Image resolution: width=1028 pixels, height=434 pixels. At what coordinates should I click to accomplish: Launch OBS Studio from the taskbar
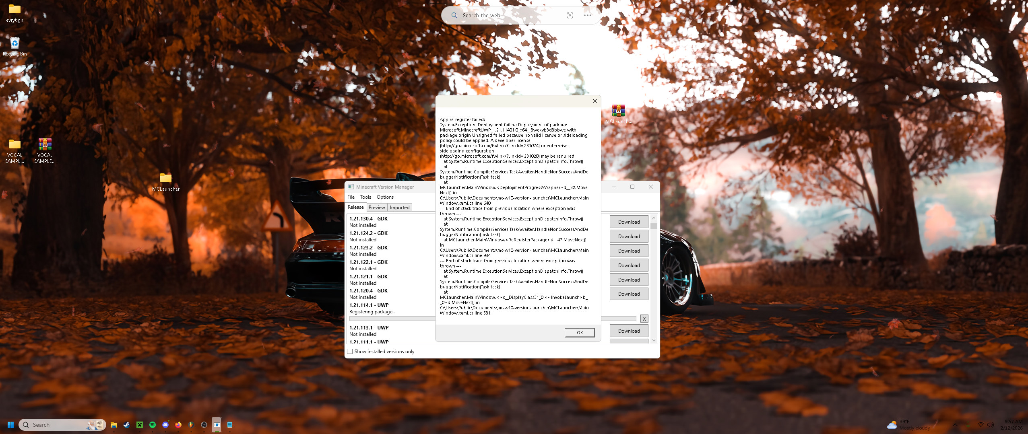click(204, 425)
